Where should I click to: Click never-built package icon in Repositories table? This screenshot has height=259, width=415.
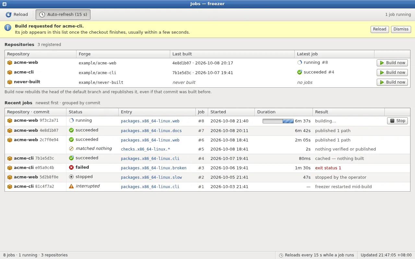click(x=10, y=82)
